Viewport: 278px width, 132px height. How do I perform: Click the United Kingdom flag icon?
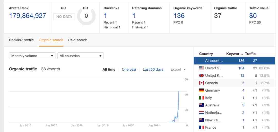(x=201, y=75)
